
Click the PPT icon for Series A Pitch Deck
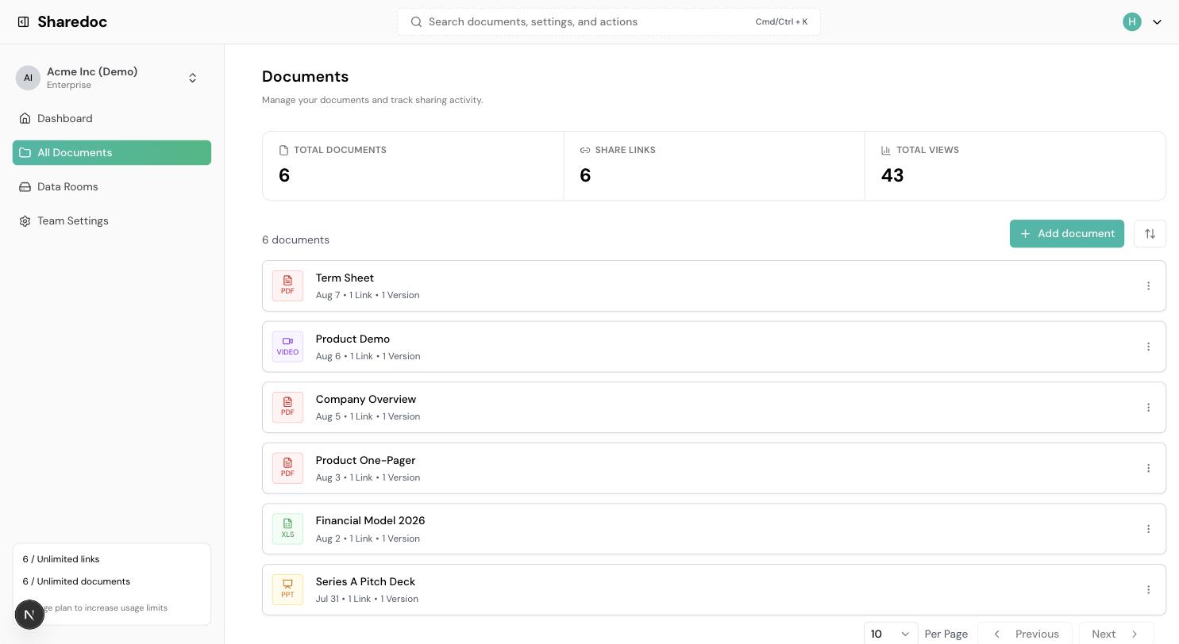tap(287, 589)
